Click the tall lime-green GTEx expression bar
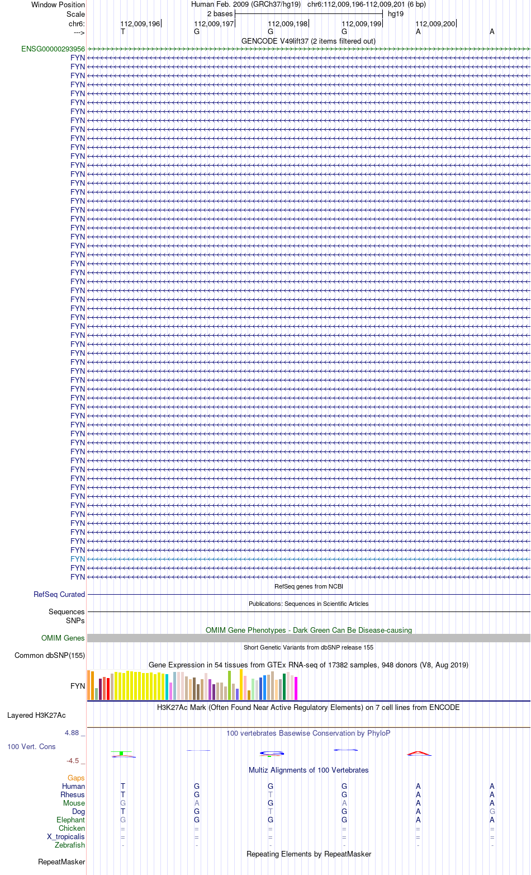The height and width of the screenshot is (875, 531). tap(230, 686)
